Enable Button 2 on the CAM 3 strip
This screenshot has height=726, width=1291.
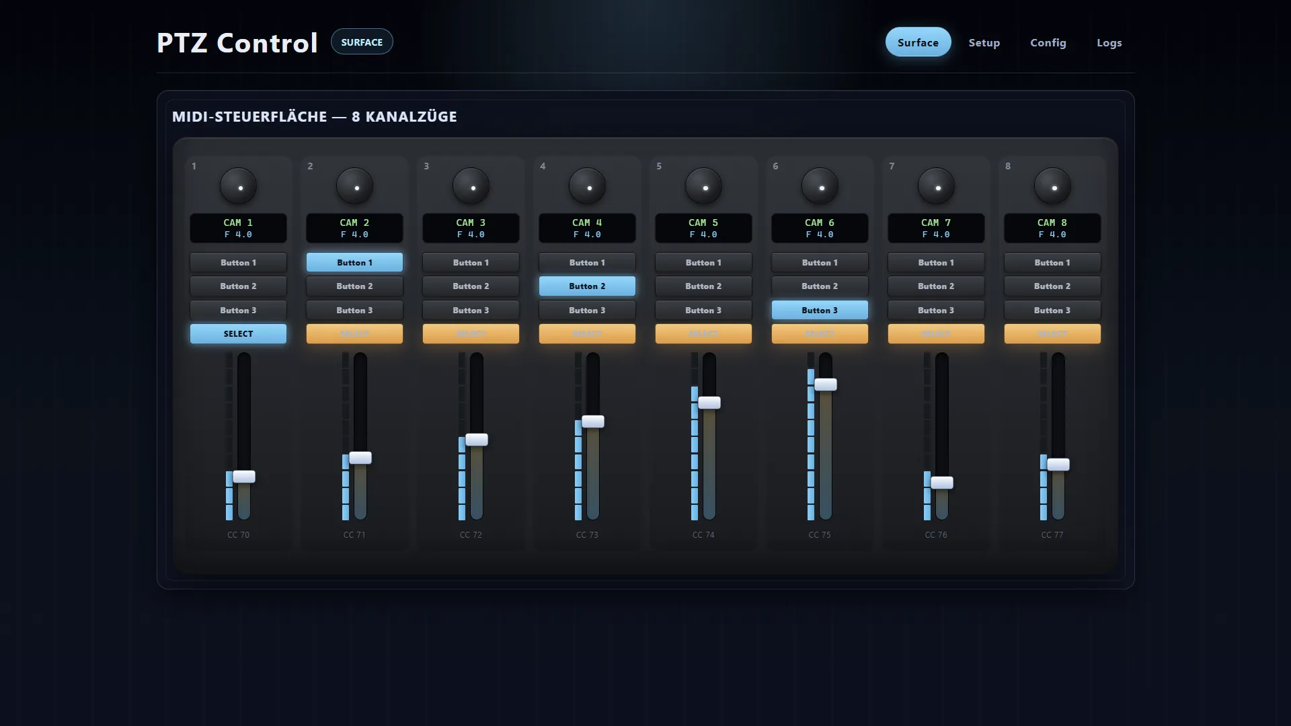pyautogui.click(x=471, y=286)
